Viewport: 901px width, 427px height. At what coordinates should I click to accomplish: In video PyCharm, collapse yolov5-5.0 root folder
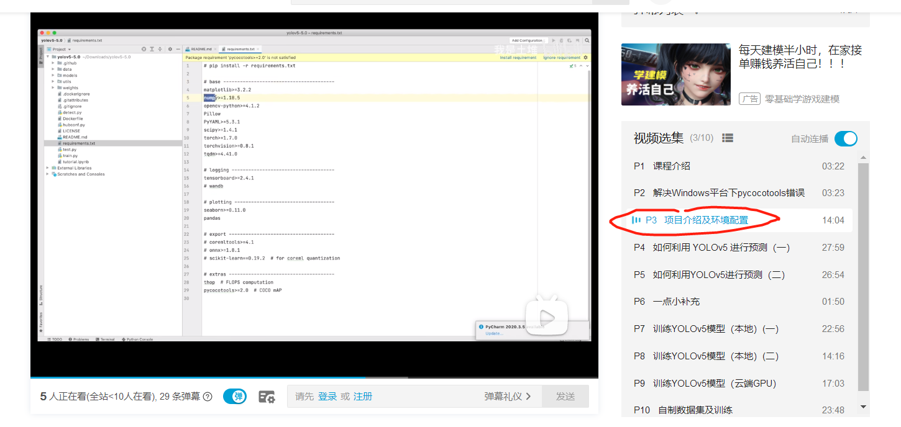pyautogui.click(x=47, y=57)
